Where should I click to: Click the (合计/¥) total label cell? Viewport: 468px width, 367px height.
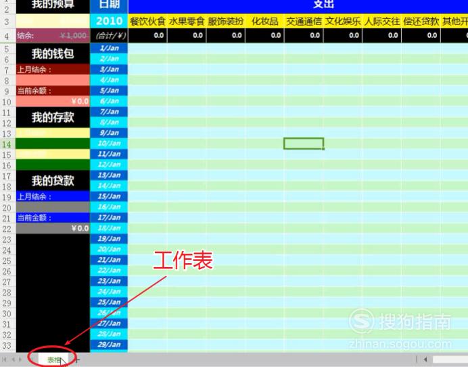click(109, 36)
